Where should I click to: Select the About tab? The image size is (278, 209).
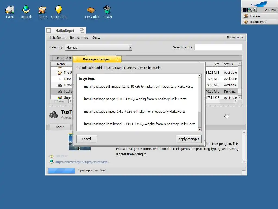(60, 127)
